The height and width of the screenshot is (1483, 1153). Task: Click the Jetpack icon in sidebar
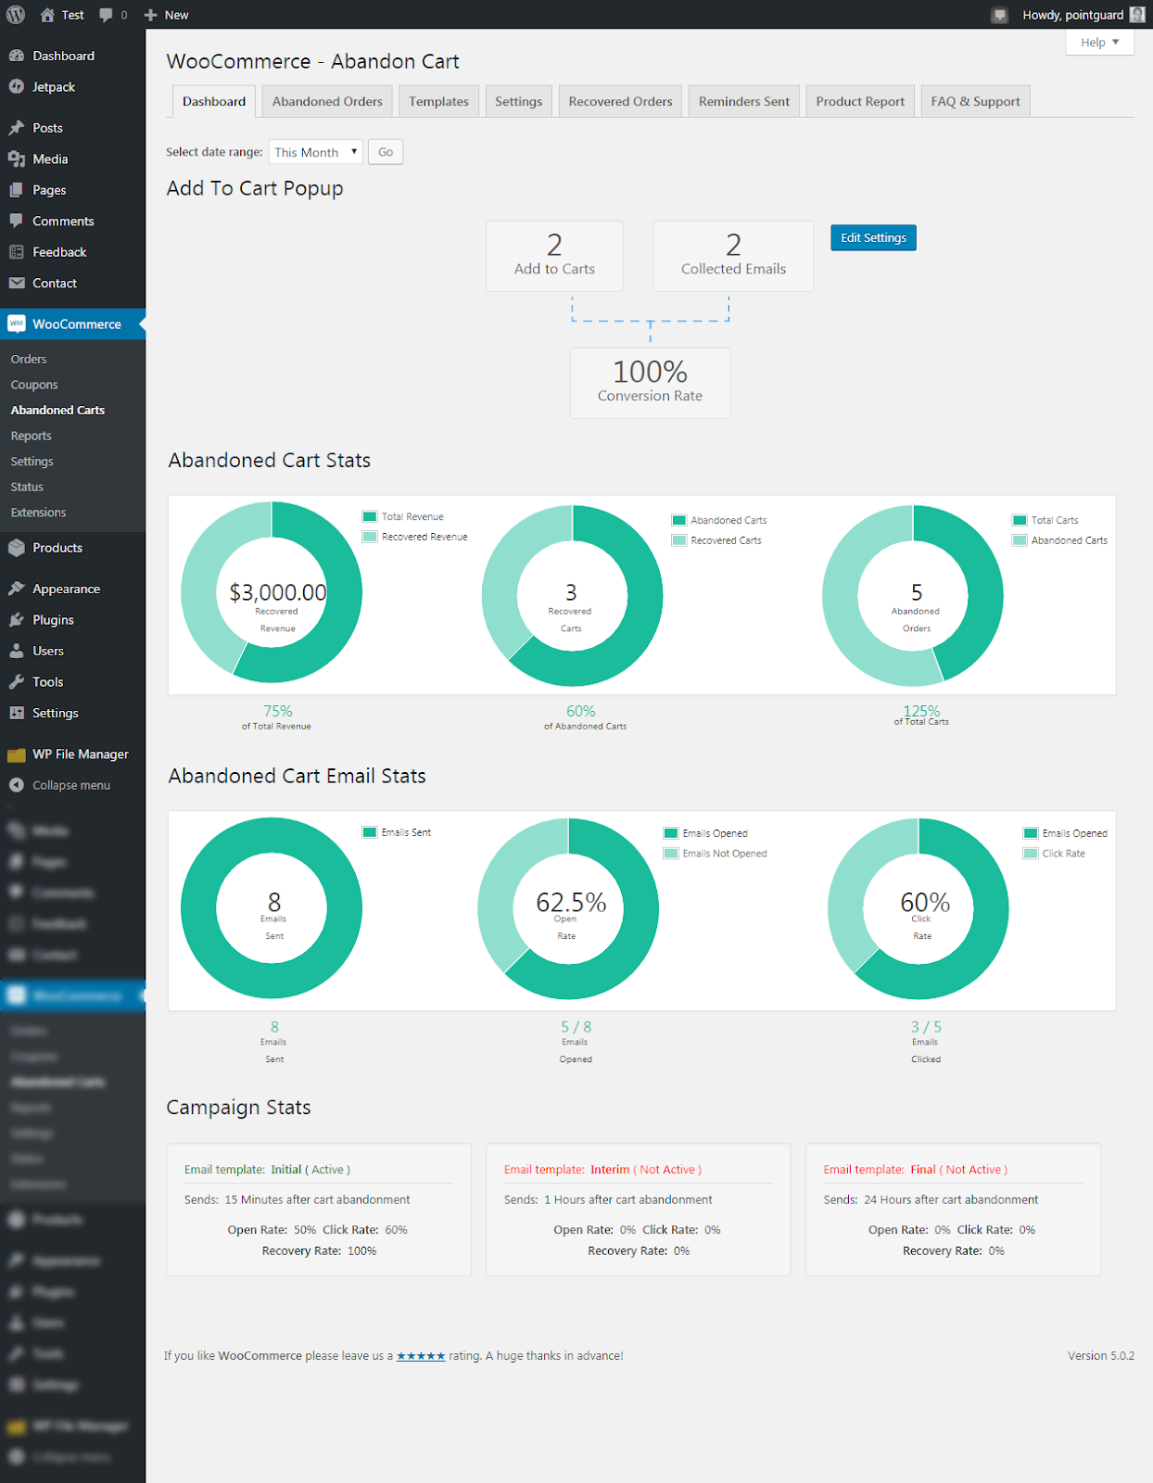pos(17,86)
